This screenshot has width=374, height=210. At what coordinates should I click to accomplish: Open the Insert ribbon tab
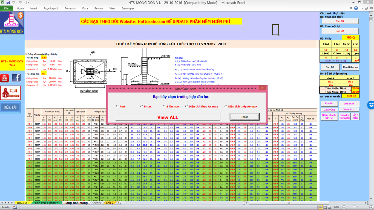[x=34, y=8]
